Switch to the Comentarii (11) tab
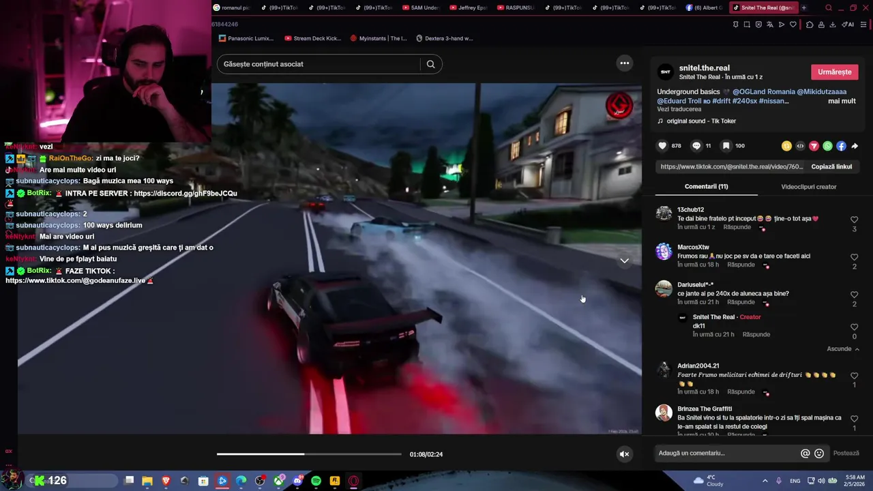This screenshot has height=491, width=873. click(706, 186)
